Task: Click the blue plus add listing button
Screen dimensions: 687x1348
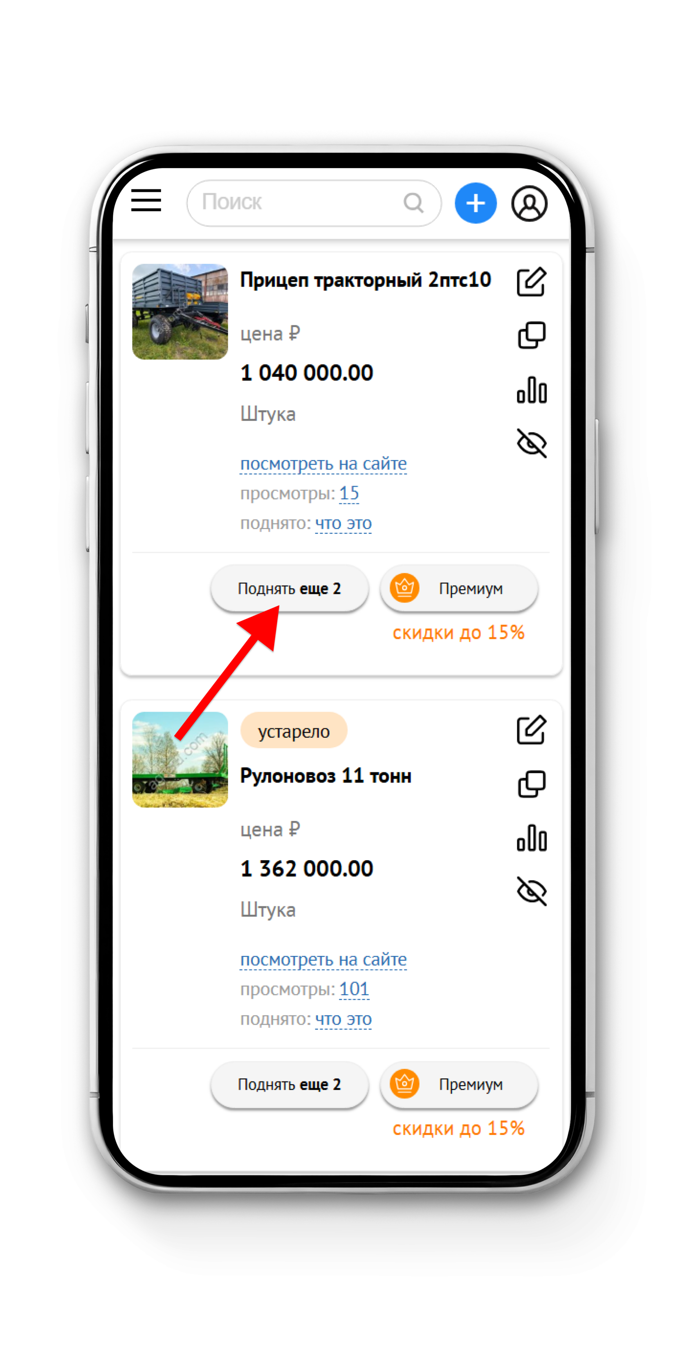Action: (476, 203)
